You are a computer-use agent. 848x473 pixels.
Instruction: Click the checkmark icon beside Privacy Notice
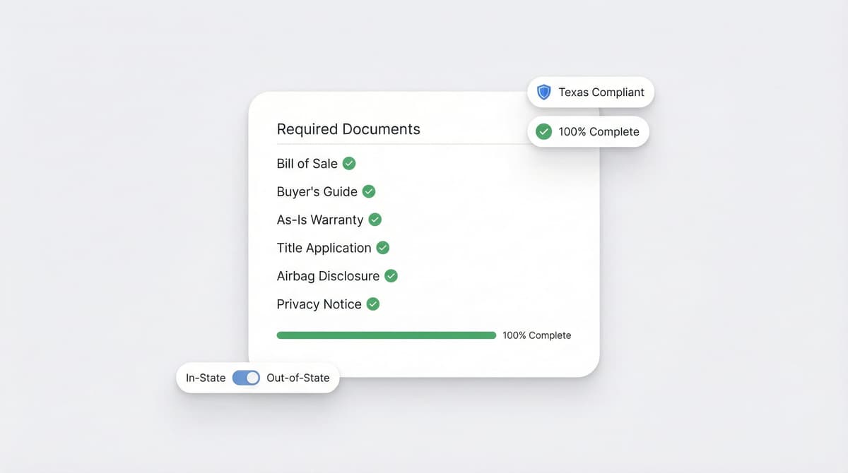(372, 304)
